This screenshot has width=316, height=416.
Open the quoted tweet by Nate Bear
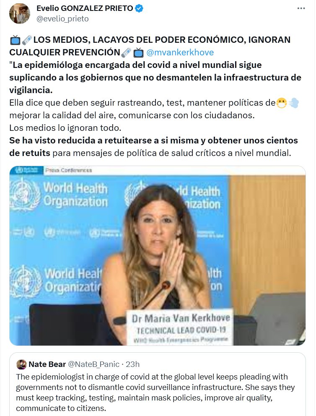(158, 384)
